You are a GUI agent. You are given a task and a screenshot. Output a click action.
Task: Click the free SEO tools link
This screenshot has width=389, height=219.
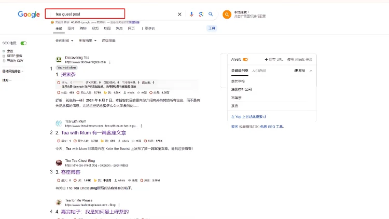click(x=272, y=127)
